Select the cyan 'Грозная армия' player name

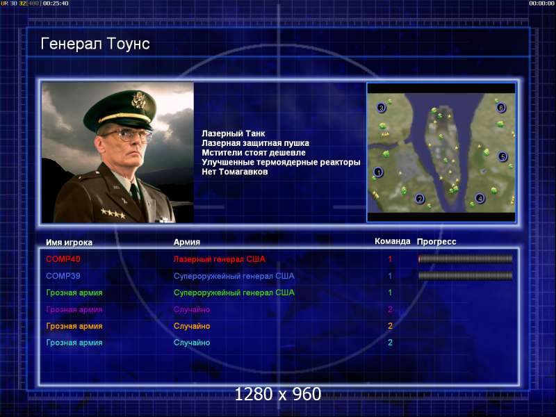pyautogui.click(x=74, y=343)
